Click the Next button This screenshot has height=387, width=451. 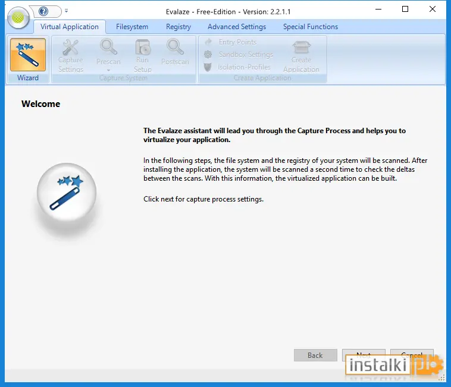tap(364, 354)
